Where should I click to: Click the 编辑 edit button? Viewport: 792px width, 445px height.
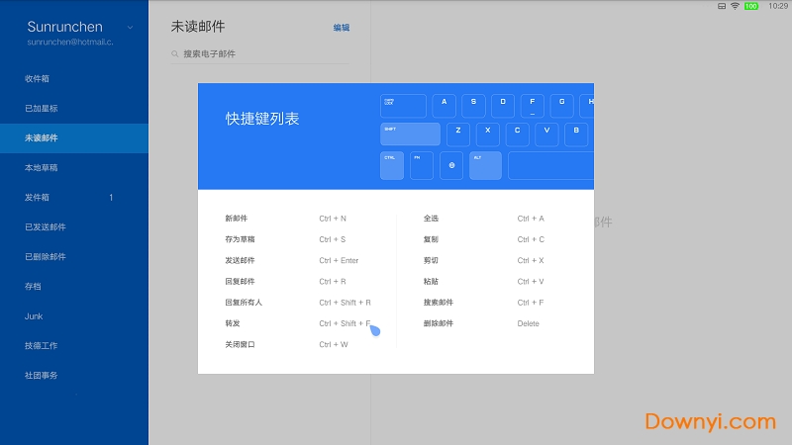coord(341,28)
